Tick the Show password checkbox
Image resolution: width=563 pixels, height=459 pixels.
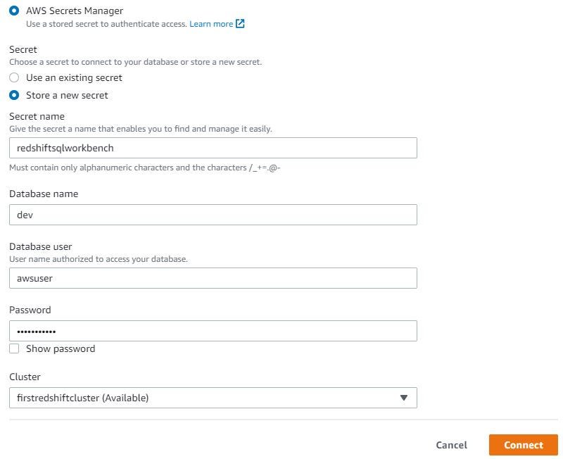pyautogui.click(x=14, y=348)
